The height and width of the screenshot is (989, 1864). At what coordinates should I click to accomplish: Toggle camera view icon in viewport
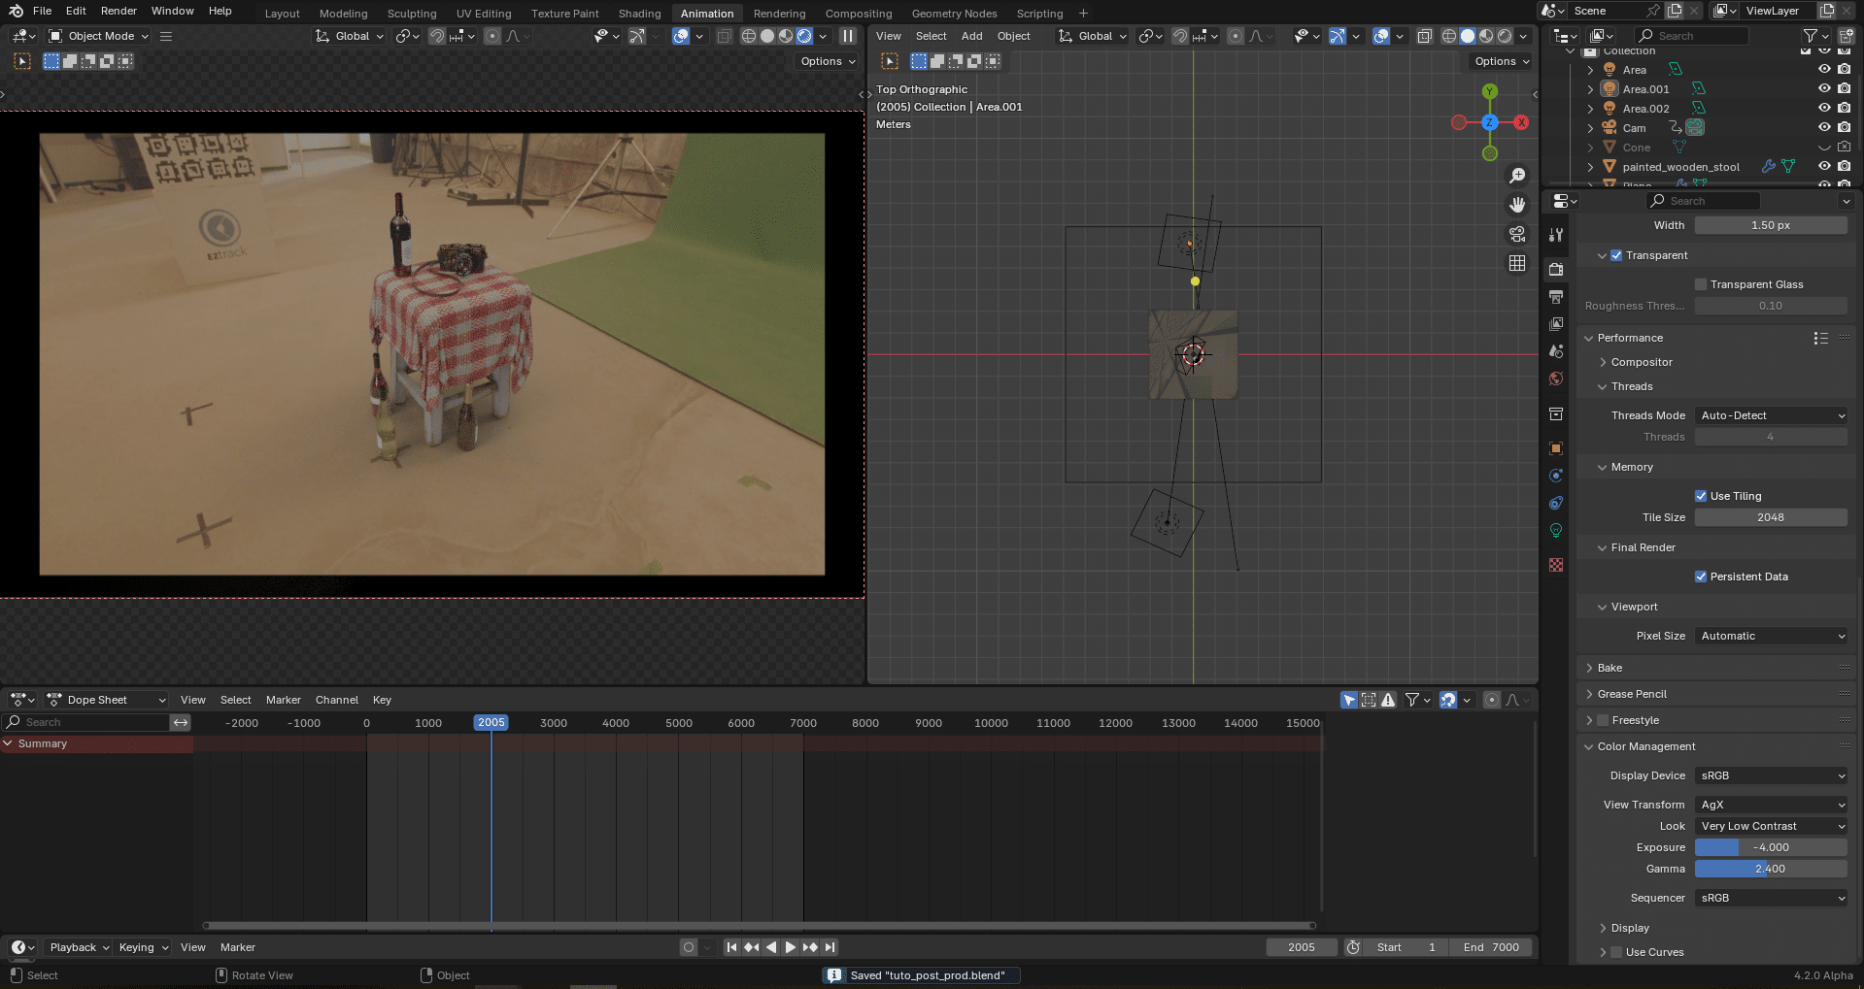pyautogui.click(x=1516, y=234)
